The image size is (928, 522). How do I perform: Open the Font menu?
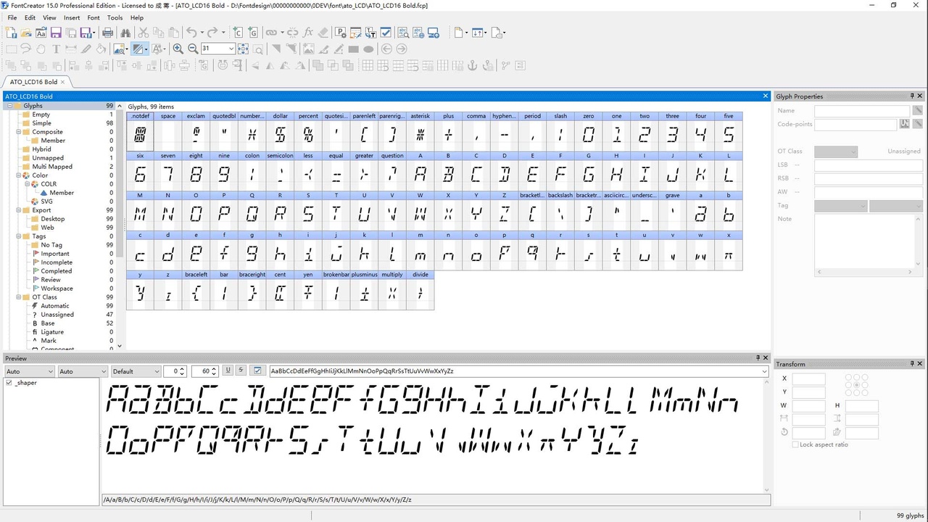pyautogui.click(x=94, y=17)
